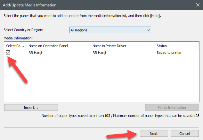Proceed by clicking the Next button
Screen dimensions: 203x140
point(154,133)
